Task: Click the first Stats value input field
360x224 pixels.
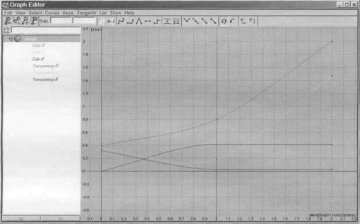Action: [x=61, y=21]
